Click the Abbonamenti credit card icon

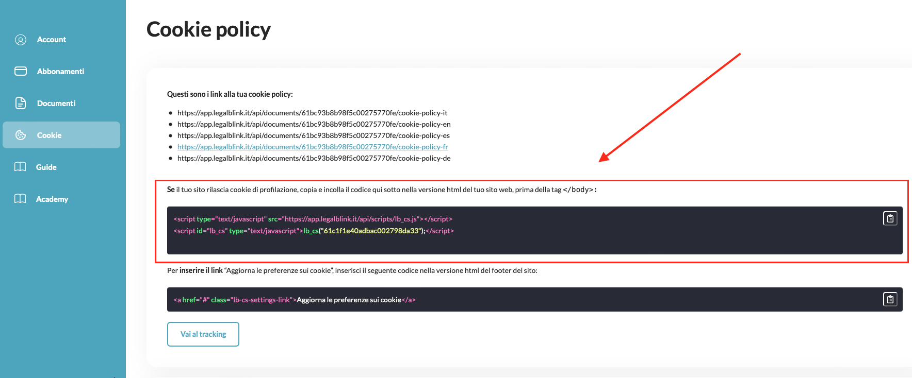coord(21,71)
